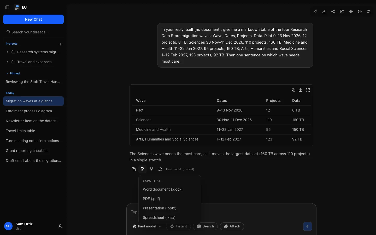
Task: Open the Grant reporting checklist thread
Action: (x=33, y=151)
